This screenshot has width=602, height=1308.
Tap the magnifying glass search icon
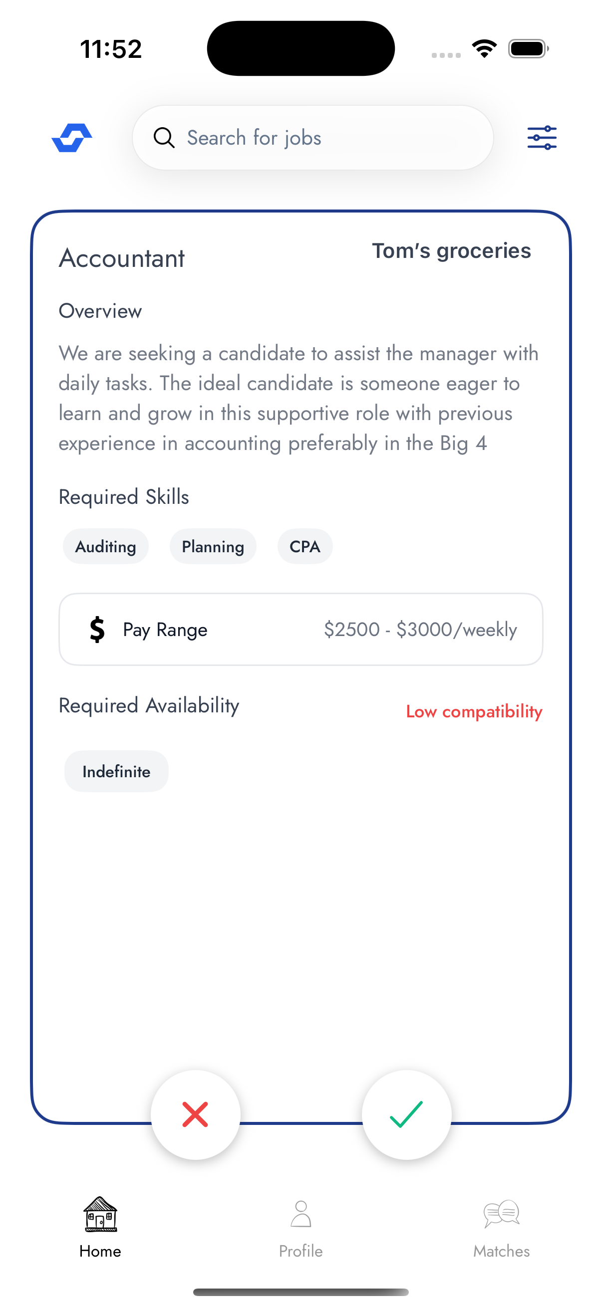(164, 138)
